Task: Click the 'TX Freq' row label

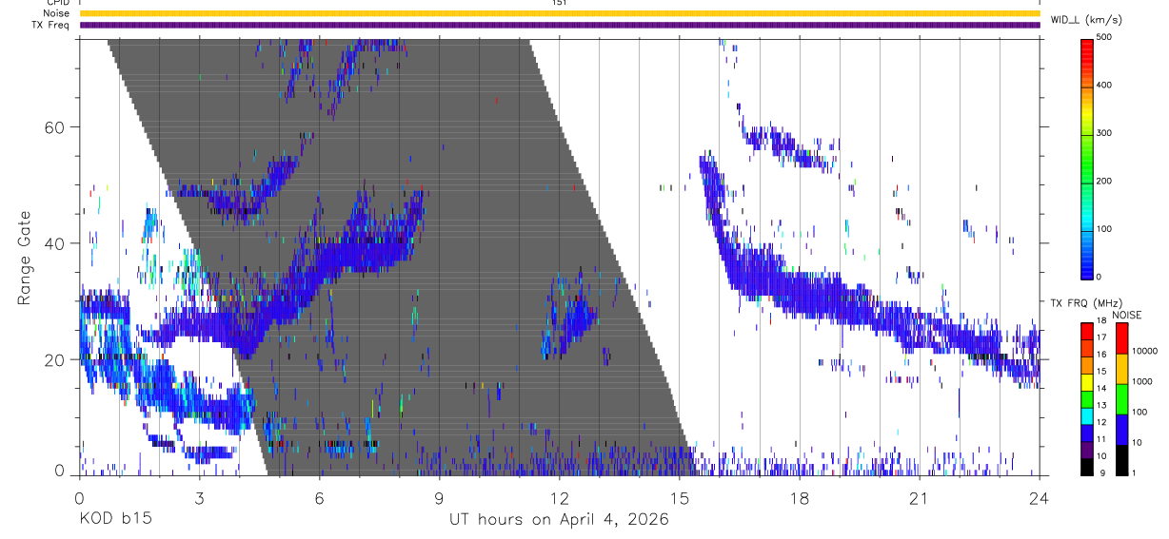Action: (51, 25)
